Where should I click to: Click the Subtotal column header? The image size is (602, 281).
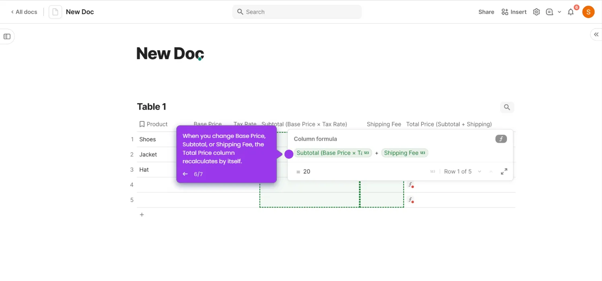coord(304,124)
